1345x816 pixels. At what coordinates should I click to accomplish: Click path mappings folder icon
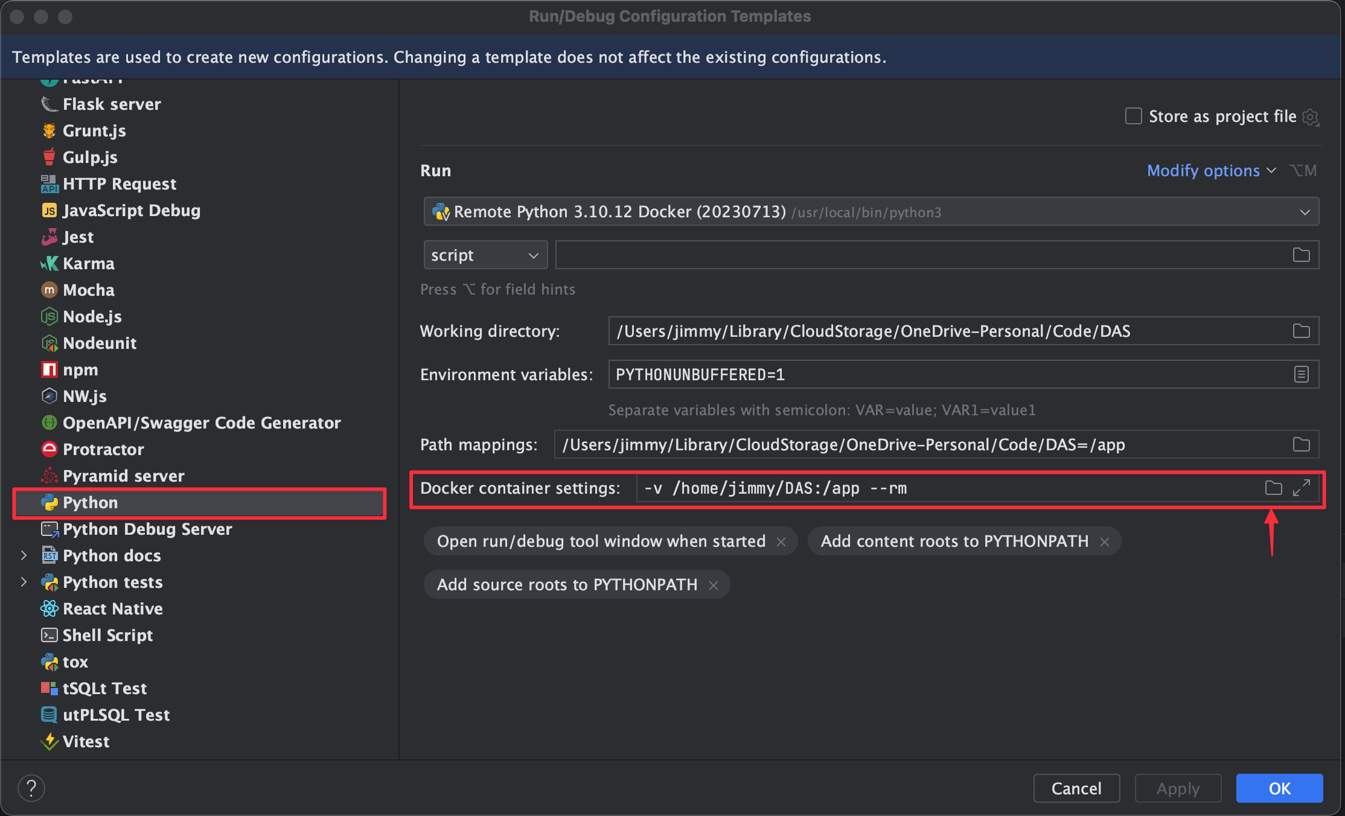1301,445
